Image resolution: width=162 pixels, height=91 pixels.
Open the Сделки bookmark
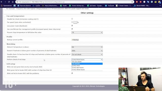pyautogui.click(x=36, y=6)
